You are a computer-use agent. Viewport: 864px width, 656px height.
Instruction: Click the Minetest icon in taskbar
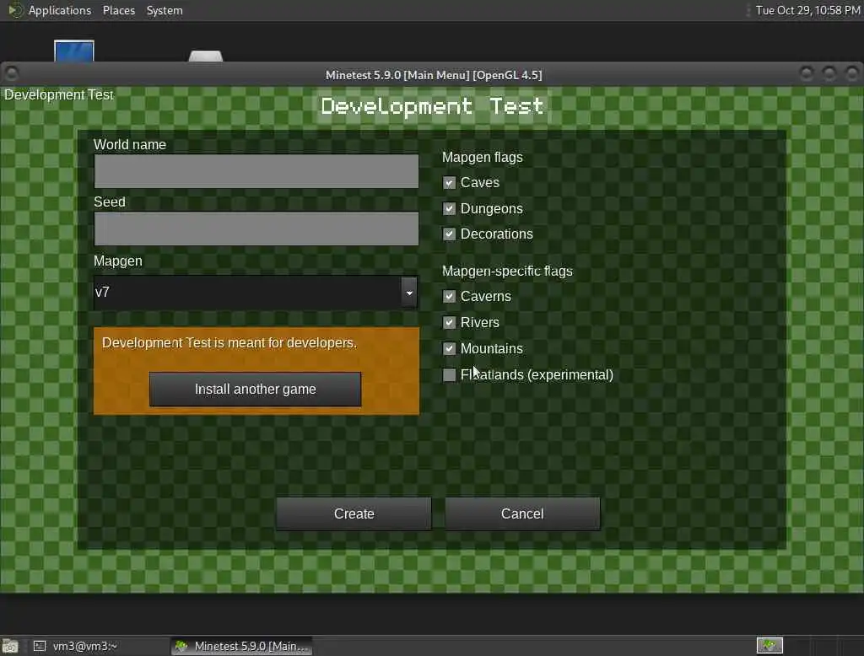(181, 646)
